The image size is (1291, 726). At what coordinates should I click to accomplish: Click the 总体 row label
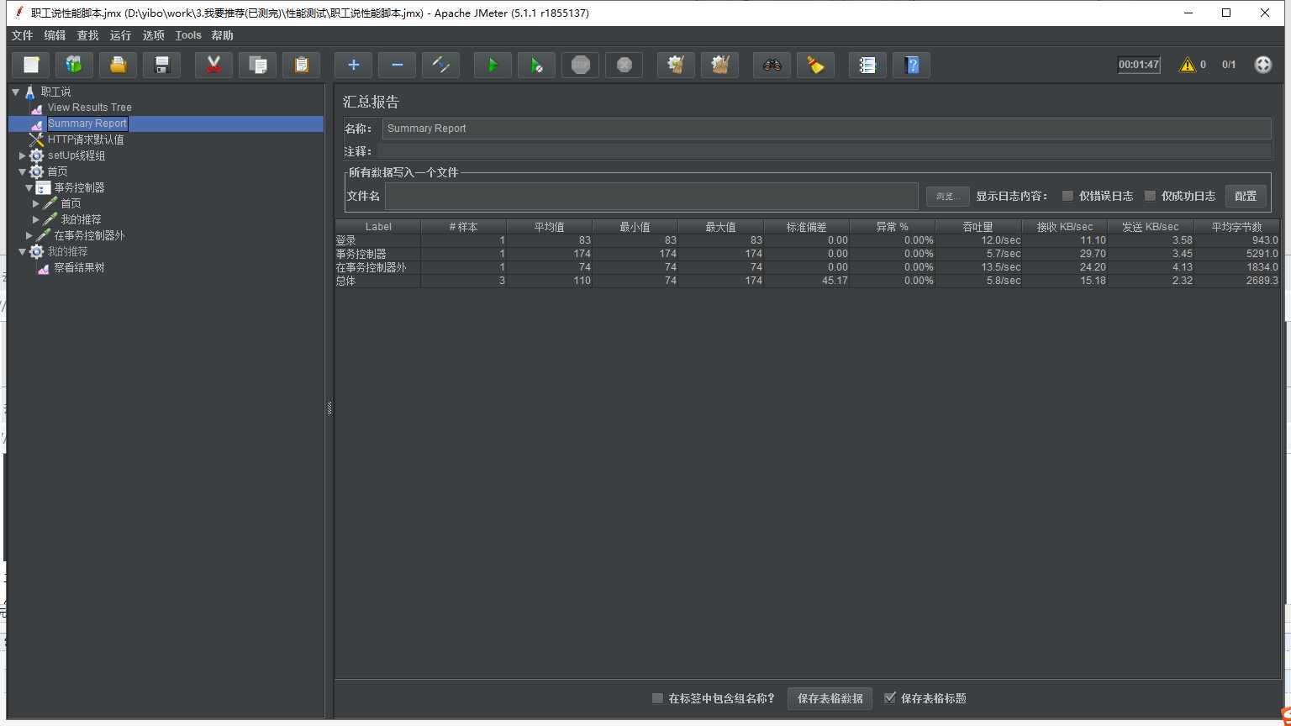[346, 281]
